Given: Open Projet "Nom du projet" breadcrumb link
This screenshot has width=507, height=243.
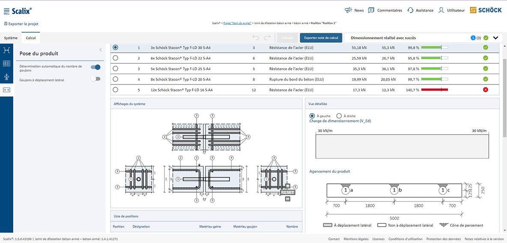Looking at the screenshot, I should pos(237,23).
